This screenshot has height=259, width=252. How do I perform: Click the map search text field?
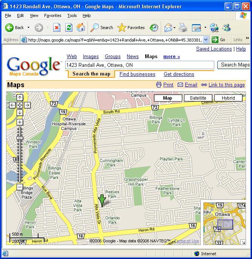coord(140,65)
